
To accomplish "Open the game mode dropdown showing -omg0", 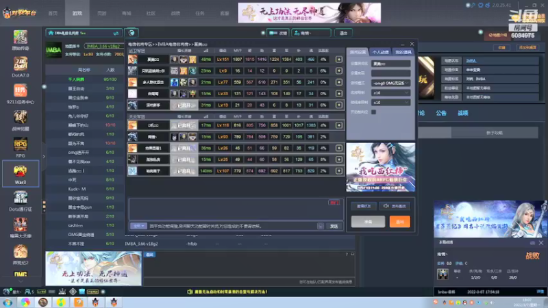I will (x=390, y=83).
